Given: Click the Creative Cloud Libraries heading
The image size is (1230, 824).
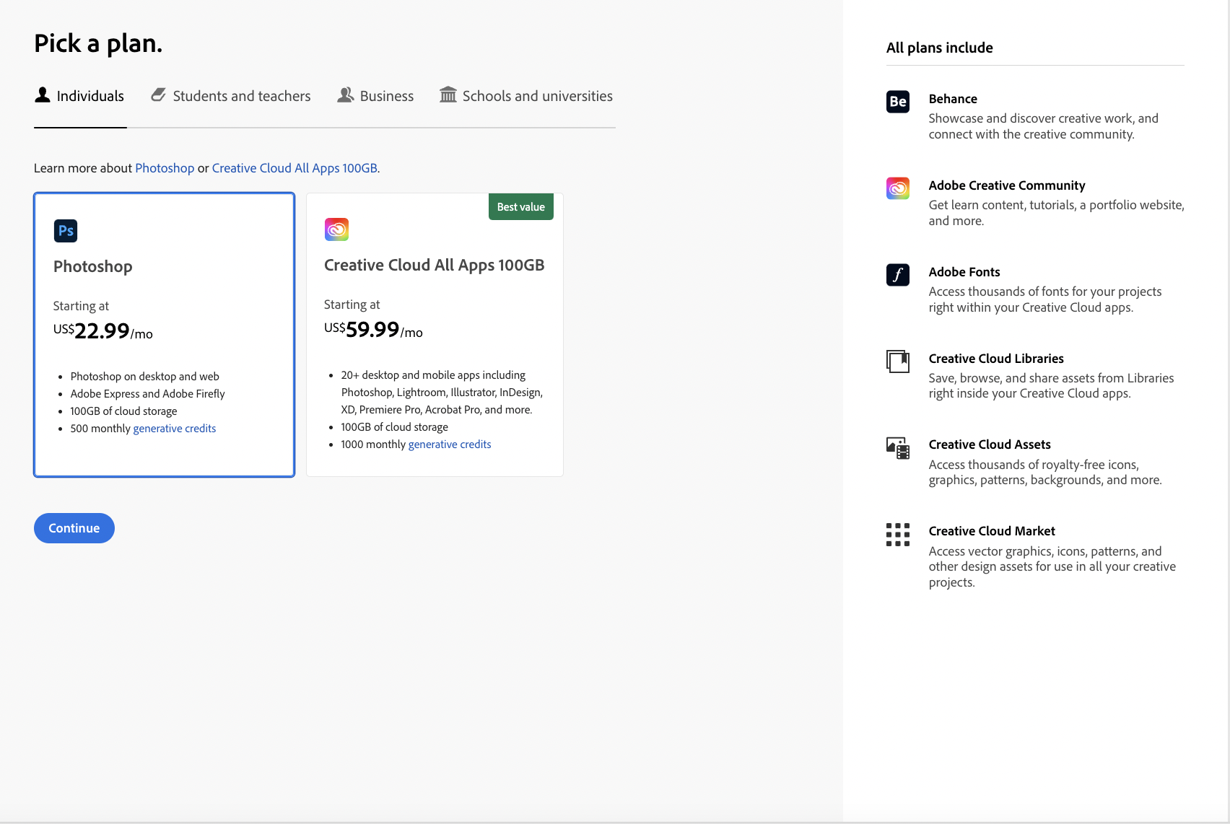Looking at the screenshot, I should 996,359.
